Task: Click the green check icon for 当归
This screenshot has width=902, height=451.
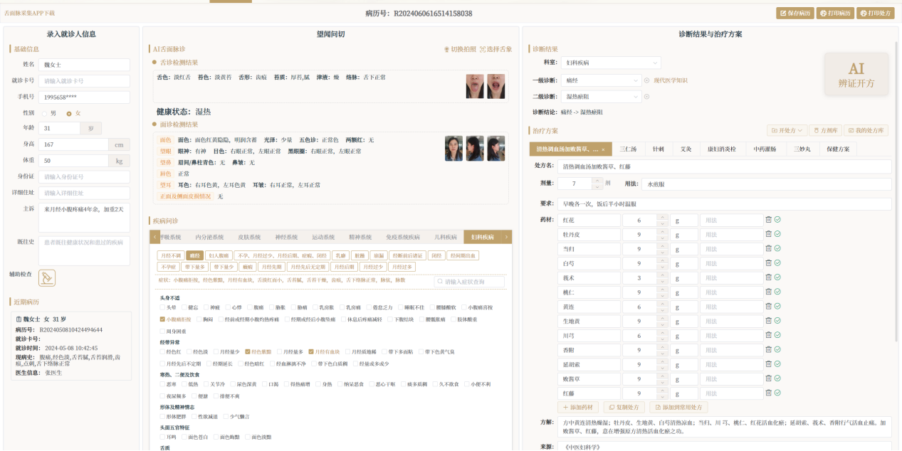Action: tap(777, 249)
